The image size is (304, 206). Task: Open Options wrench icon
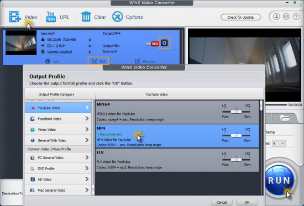point(118,17)
